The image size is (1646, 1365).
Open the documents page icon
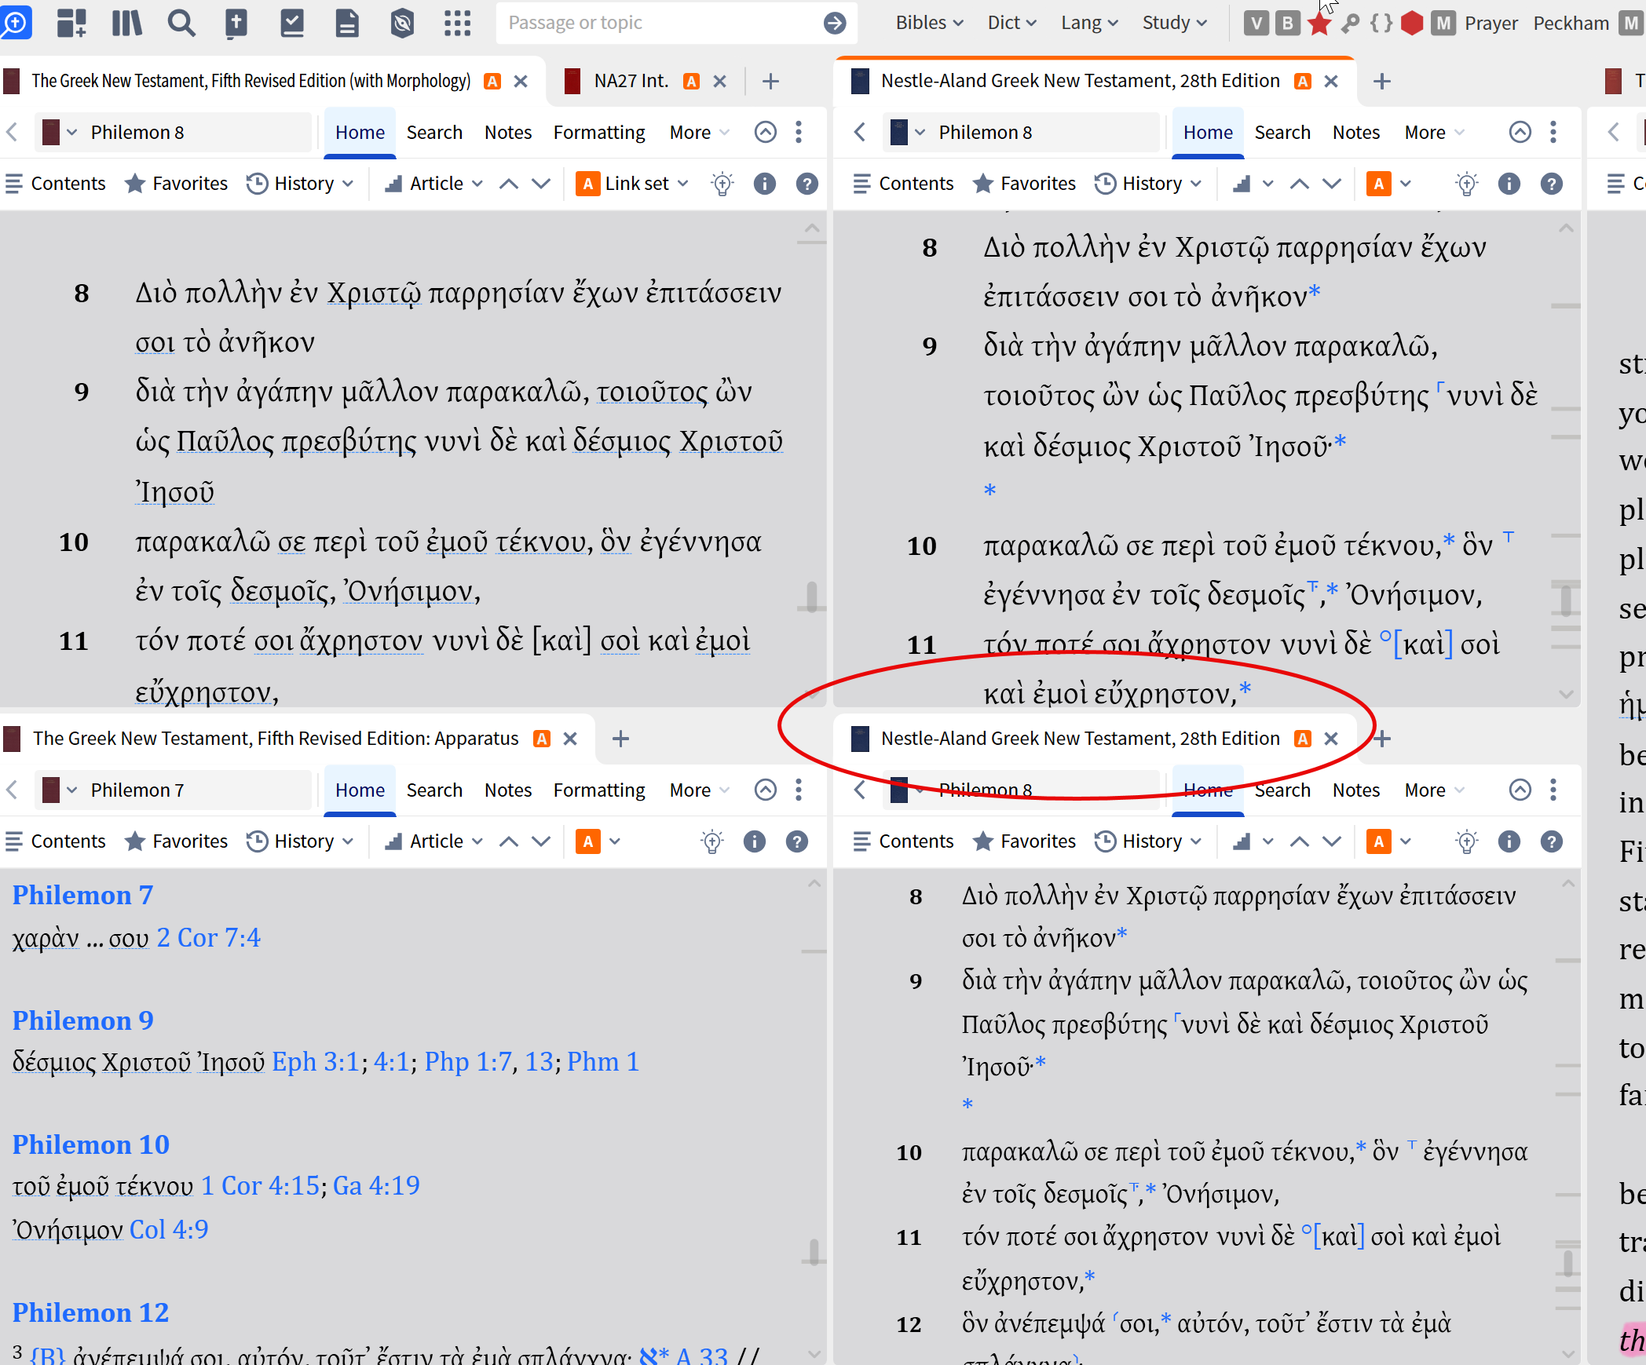coord(347,23)
